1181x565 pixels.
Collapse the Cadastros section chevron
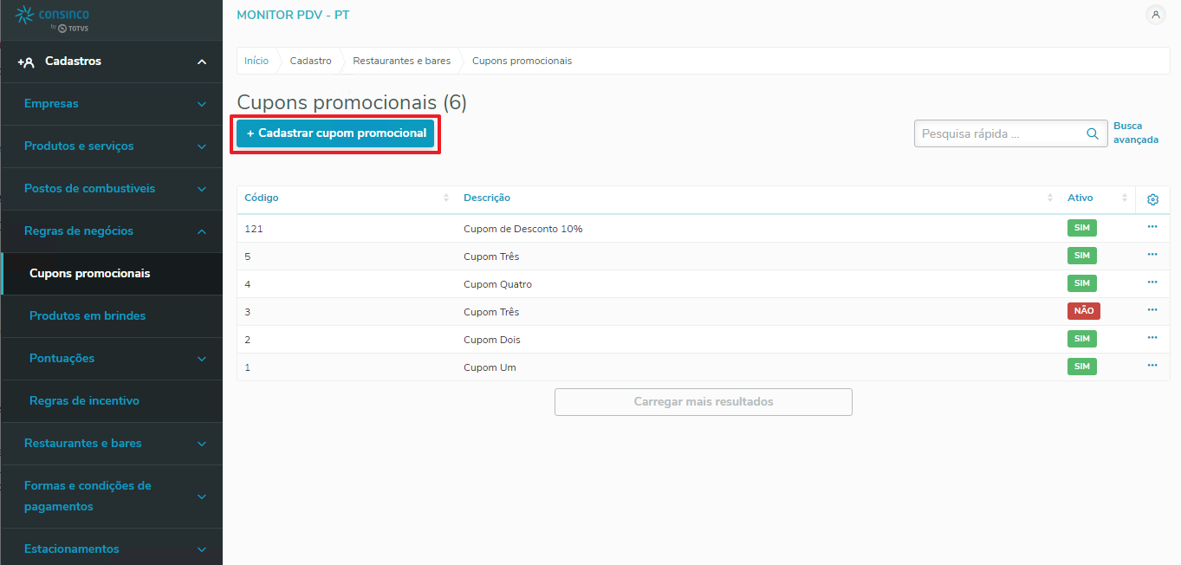202,62
